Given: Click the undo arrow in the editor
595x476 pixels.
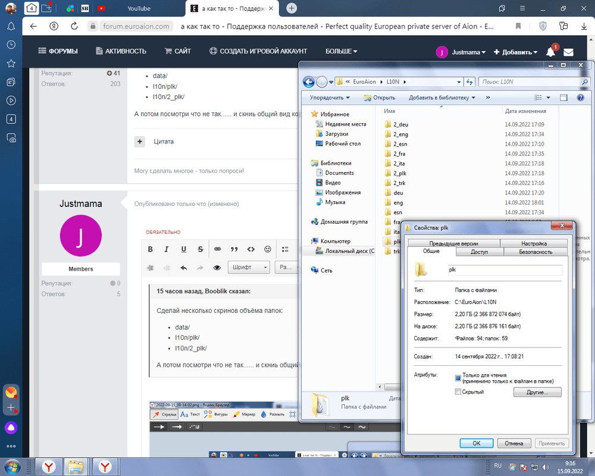Looking at the screenshot, I should pos(184,268).
